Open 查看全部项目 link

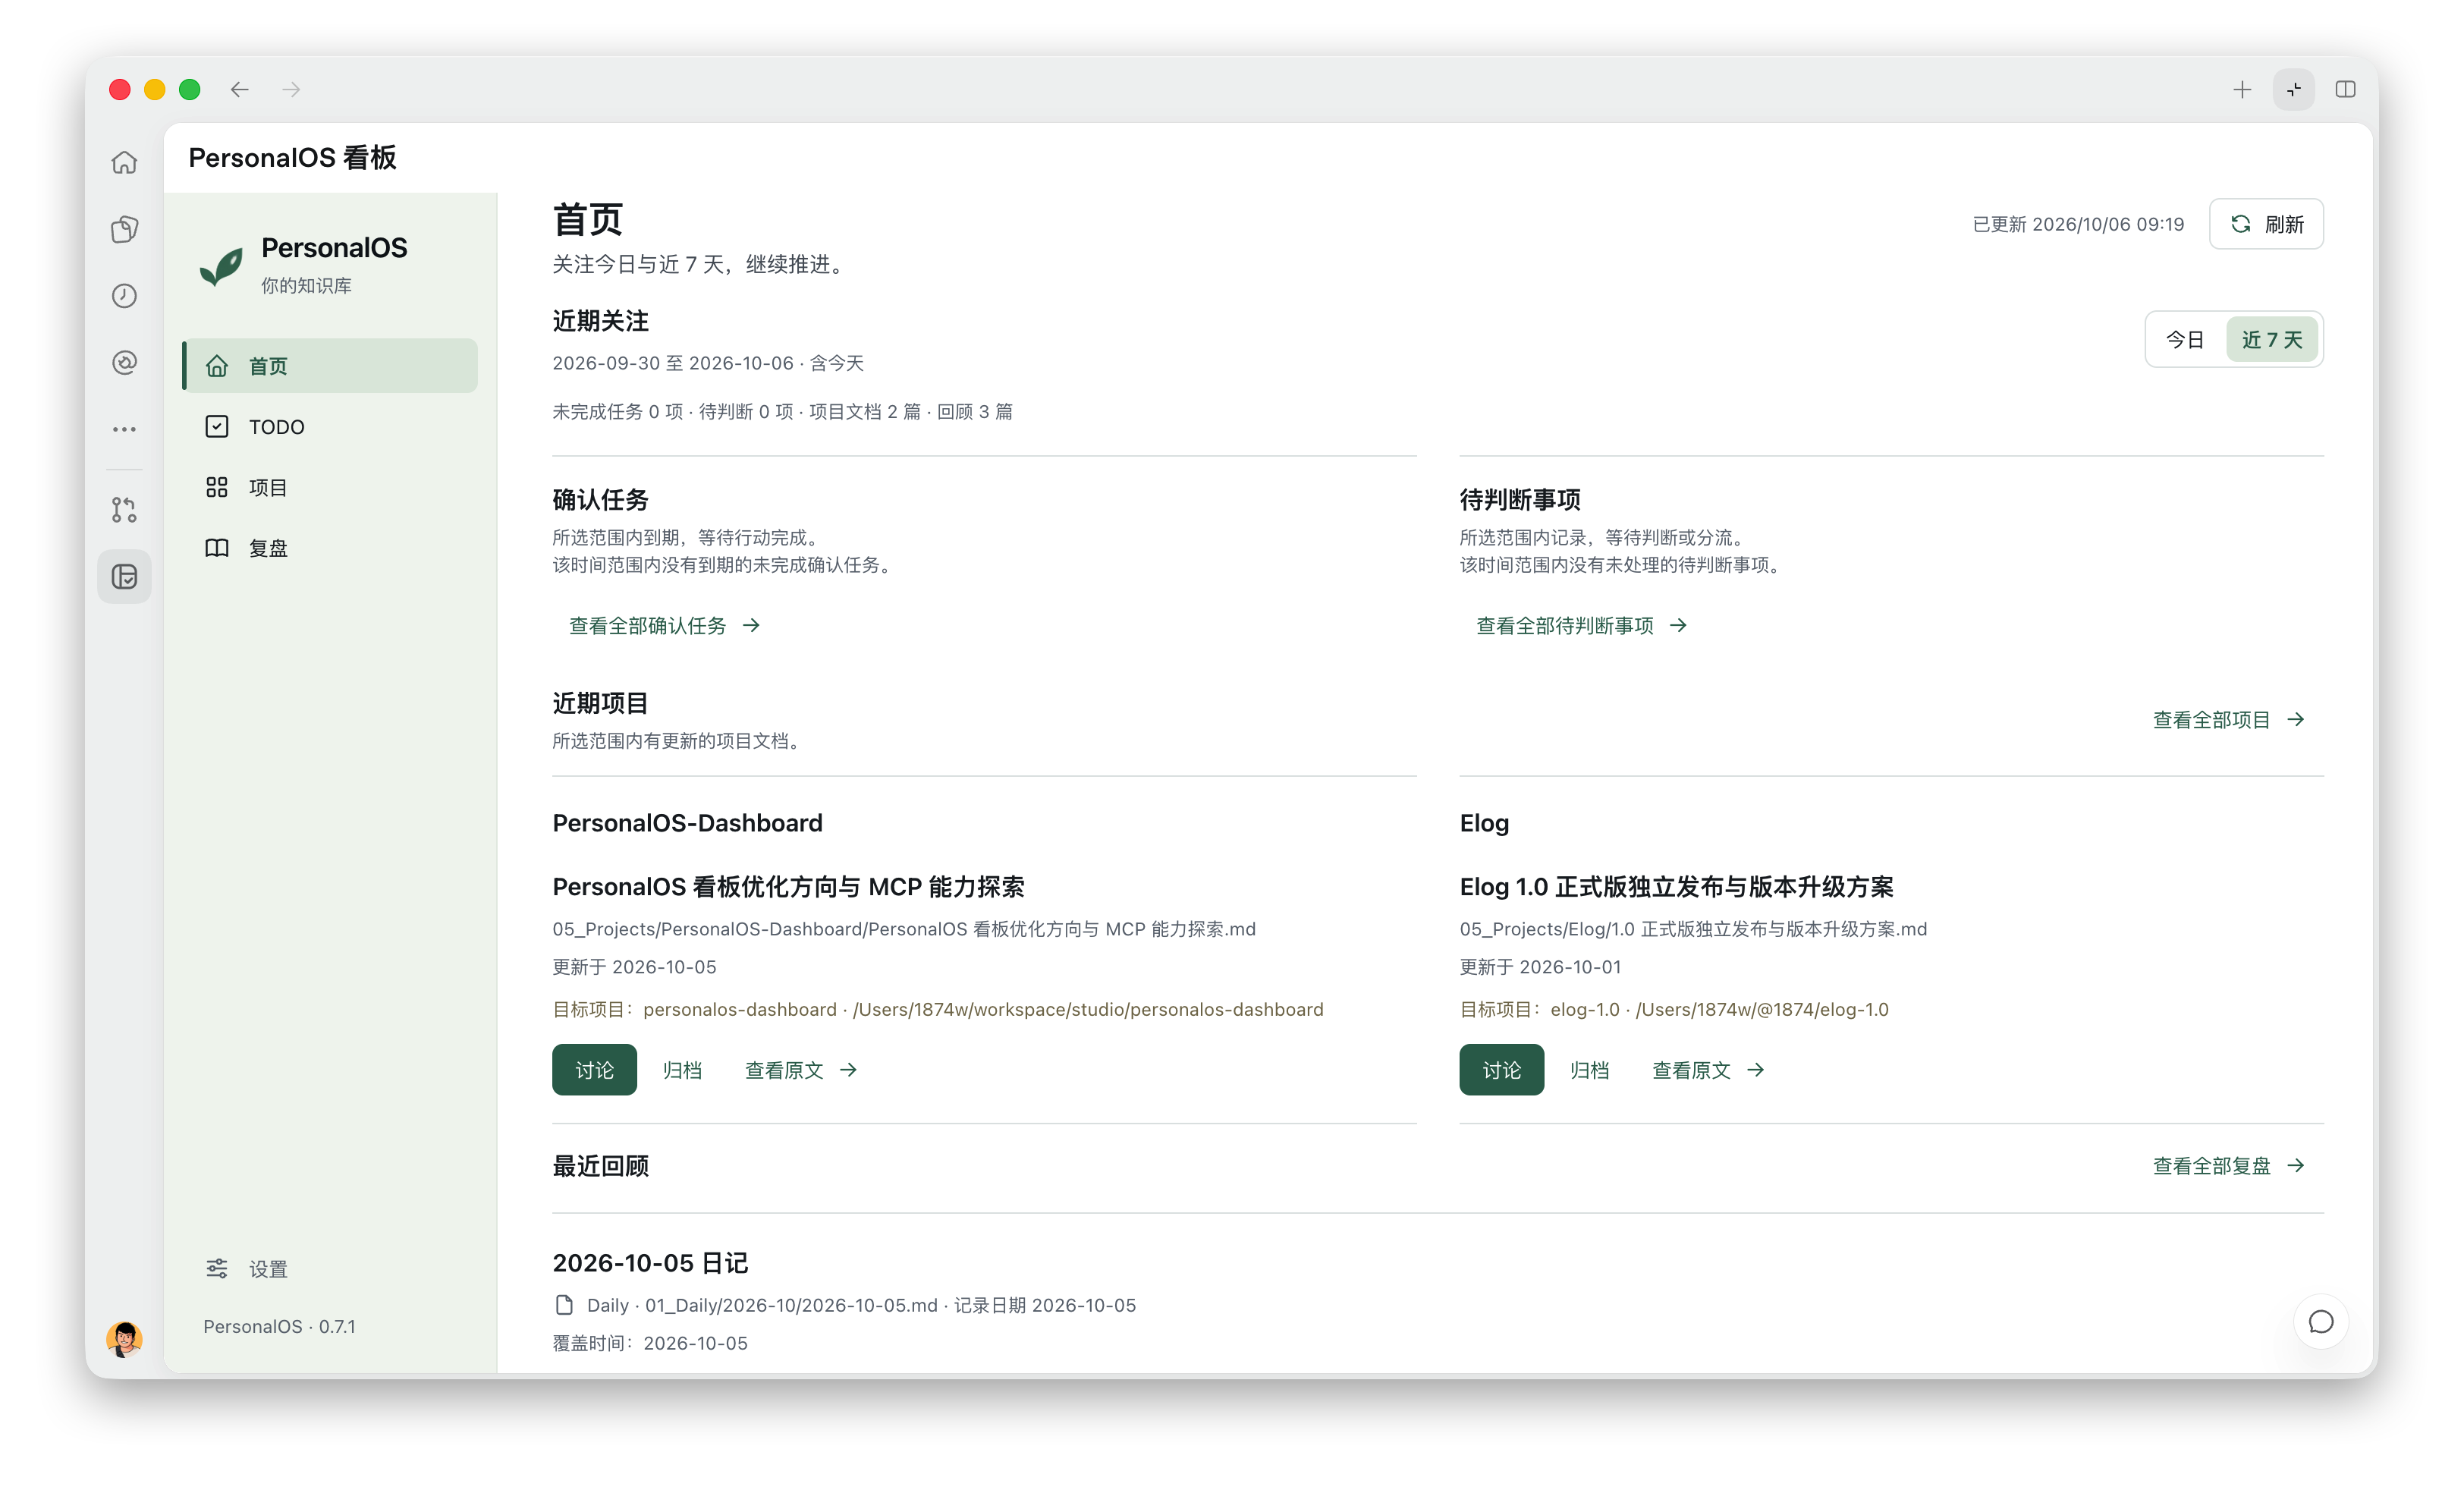(2229, 720)
